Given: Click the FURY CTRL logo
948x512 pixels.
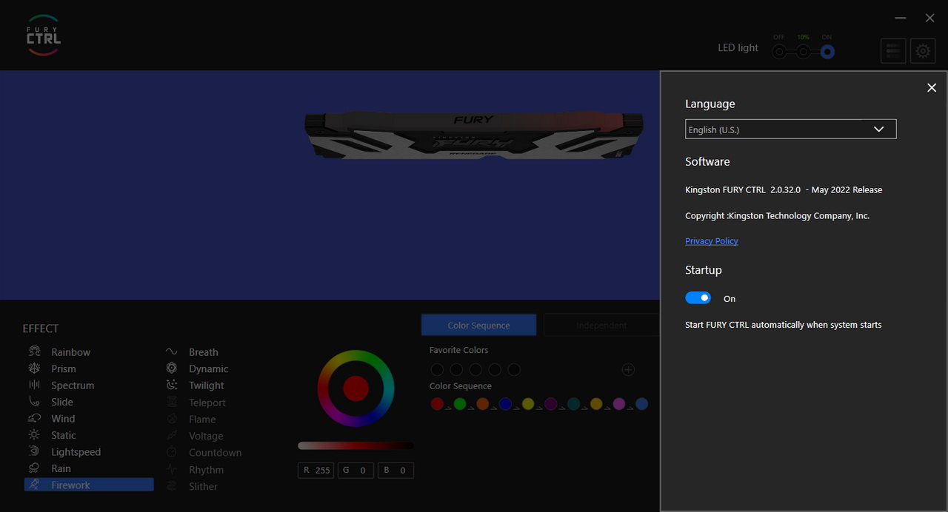Looking at the screenshot, I should [x=43, y=35].
